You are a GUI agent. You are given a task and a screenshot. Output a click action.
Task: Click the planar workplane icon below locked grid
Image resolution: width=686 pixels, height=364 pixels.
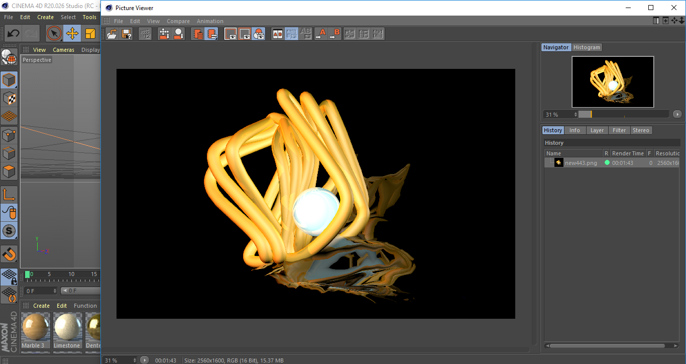pyautogui.click(x=9, y=294)
